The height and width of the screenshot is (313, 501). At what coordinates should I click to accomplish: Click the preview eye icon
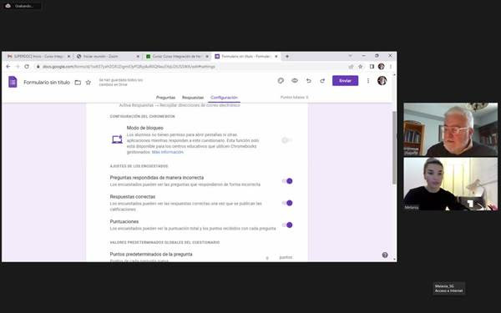click(295, 81)
